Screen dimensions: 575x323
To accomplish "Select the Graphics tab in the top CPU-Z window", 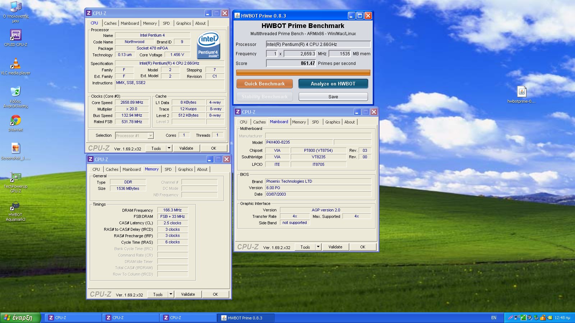I will point(184,23).
